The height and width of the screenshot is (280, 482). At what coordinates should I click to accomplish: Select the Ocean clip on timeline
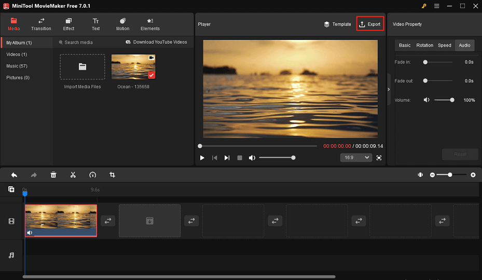pos(61,221)
